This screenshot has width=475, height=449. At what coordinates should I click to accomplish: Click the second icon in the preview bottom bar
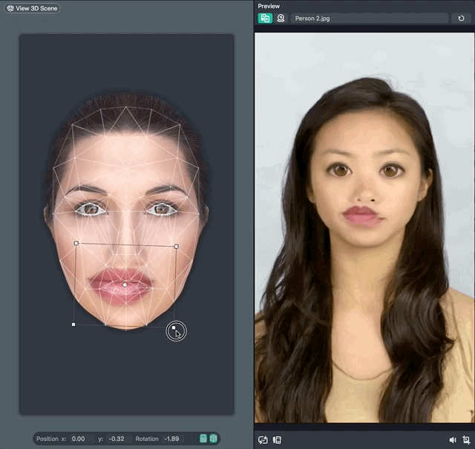(277, 439)
